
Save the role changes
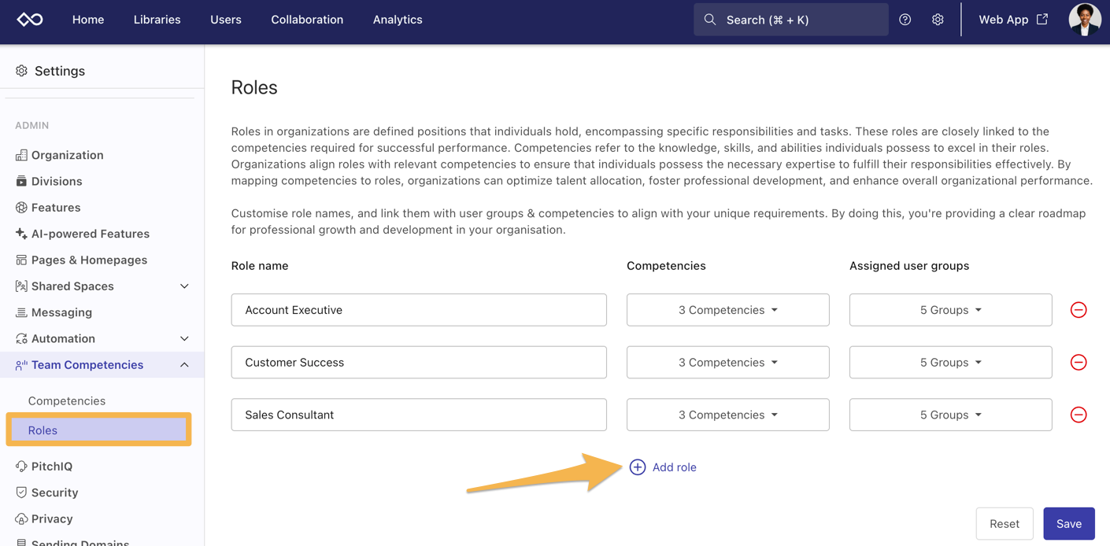pyautogui.click(x=1068, y=524)
